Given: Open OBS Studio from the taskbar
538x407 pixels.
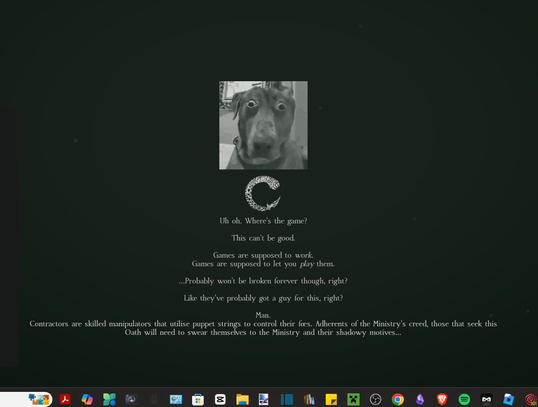Looking at the screenshot, I should 375,399.
